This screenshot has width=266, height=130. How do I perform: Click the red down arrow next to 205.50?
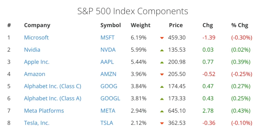(162, 74)
